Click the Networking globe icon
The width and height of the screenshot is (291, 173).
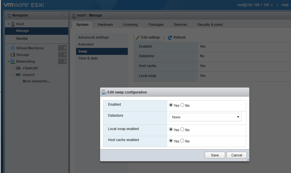tap(13, 62)
